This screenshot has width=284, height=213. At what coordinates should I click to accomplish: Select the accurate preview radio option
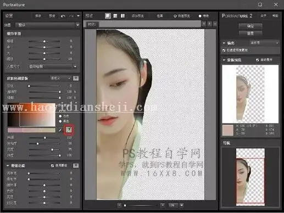point(200,16)
